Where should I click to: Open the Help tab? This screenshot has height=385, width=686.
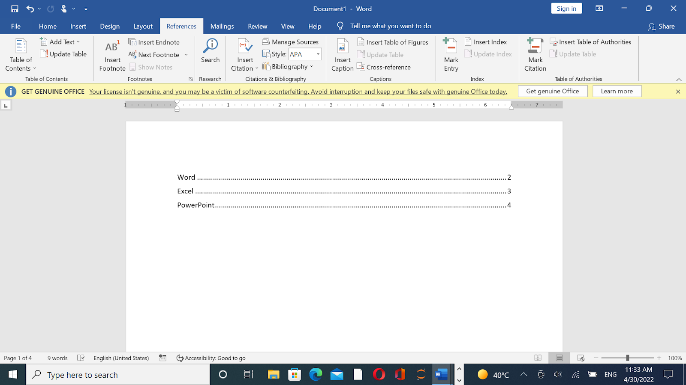click(x=315, y=26)
